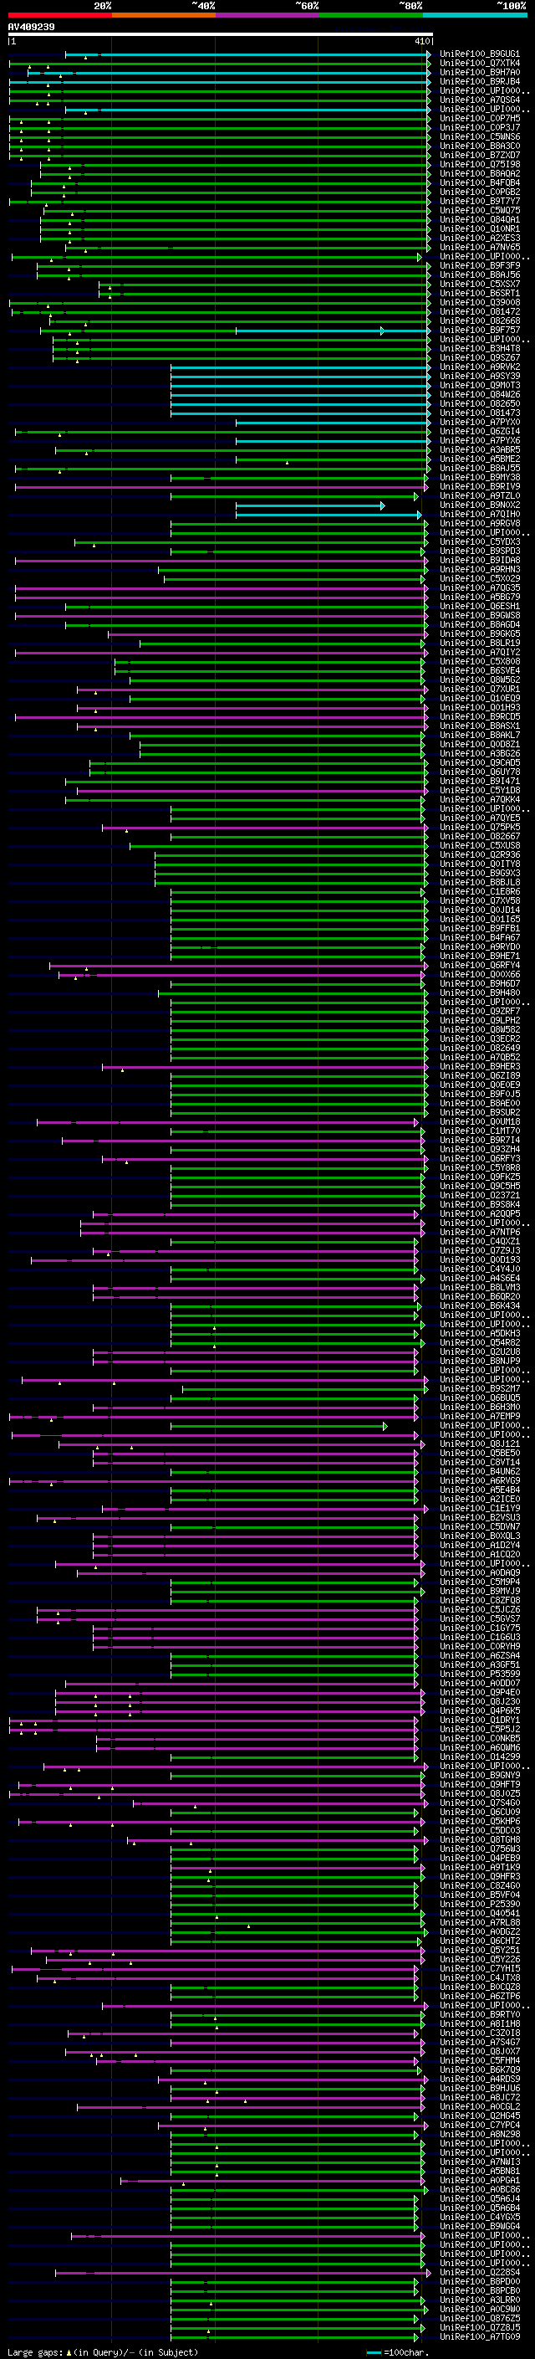
Task: Click the cyan alignment bar for B9RJB4
Action: (x=220, y=81)
